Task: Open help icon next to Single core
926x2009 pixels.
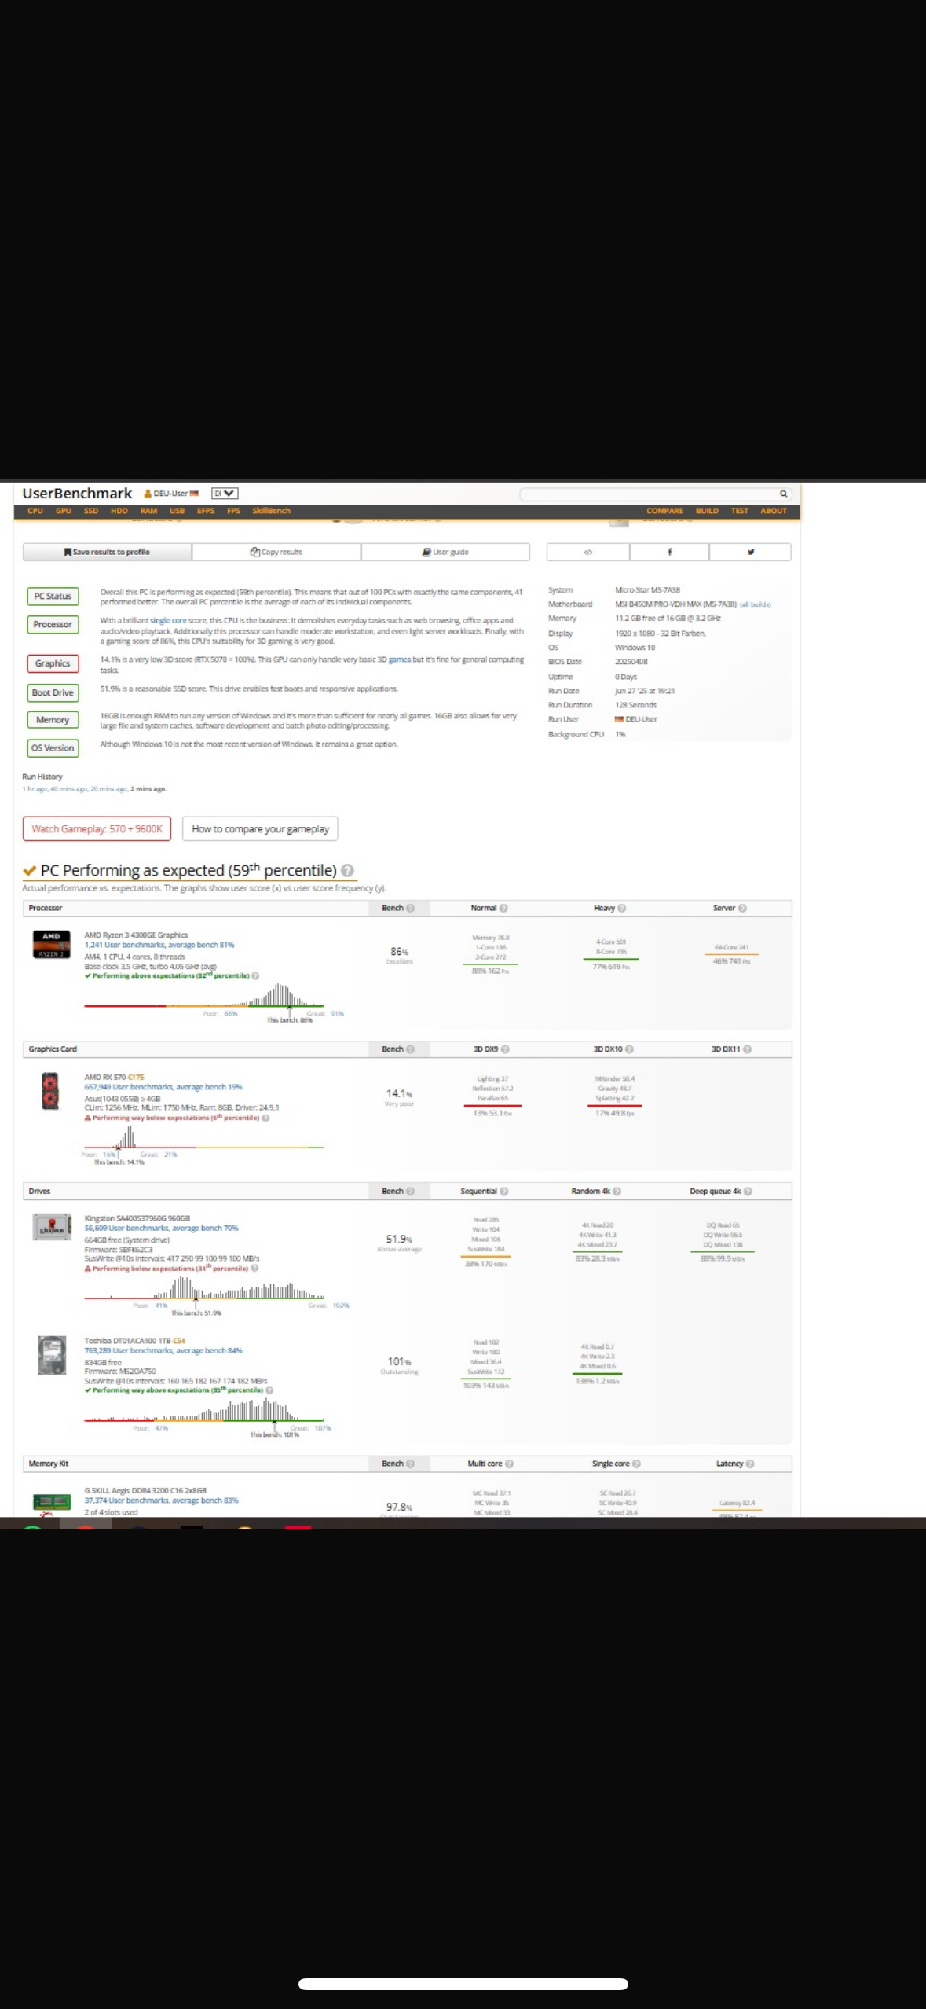Action: tap(636, 1464)
